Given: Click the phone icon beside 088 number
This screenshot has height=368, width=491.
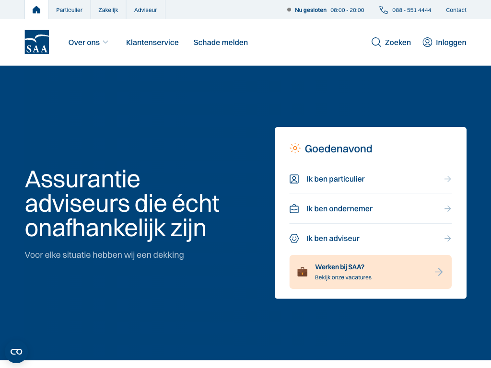Looking at the screenshot, I should point(384,10).
